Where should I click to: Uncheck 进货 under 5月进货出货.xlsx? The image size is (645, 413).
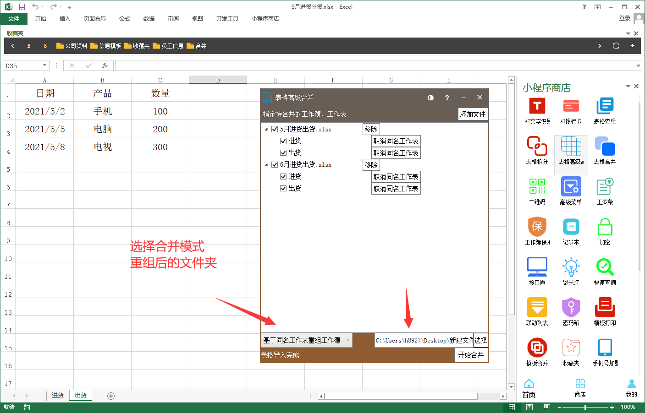(283, 141)
